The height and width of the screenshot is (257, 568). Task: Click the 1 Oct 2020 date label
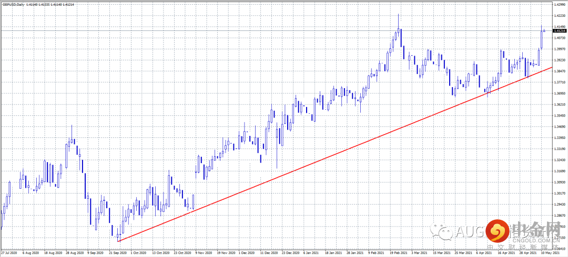pos(138,254)
